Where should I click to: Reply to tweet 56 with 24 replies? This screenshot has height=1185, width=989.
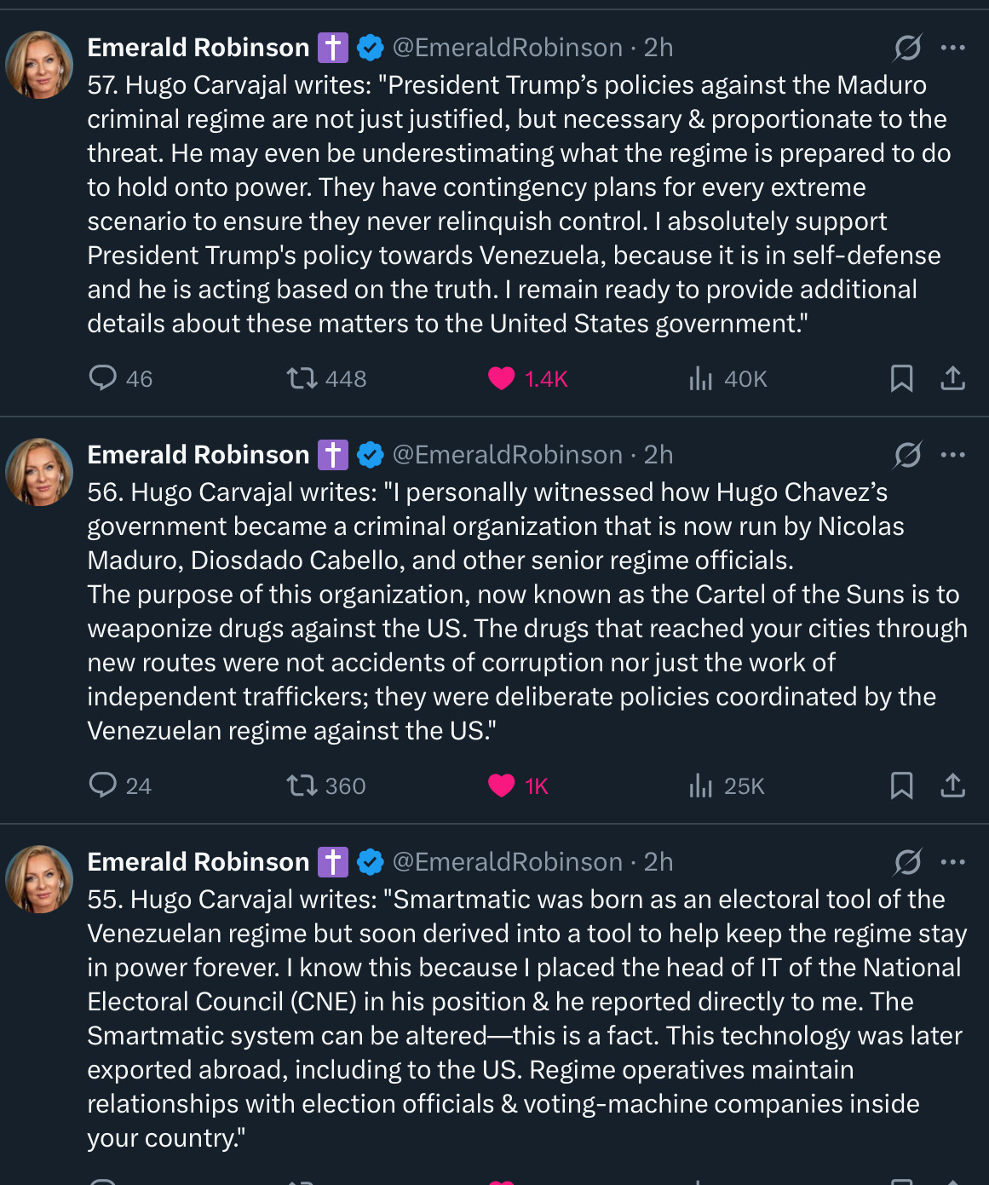103,785
